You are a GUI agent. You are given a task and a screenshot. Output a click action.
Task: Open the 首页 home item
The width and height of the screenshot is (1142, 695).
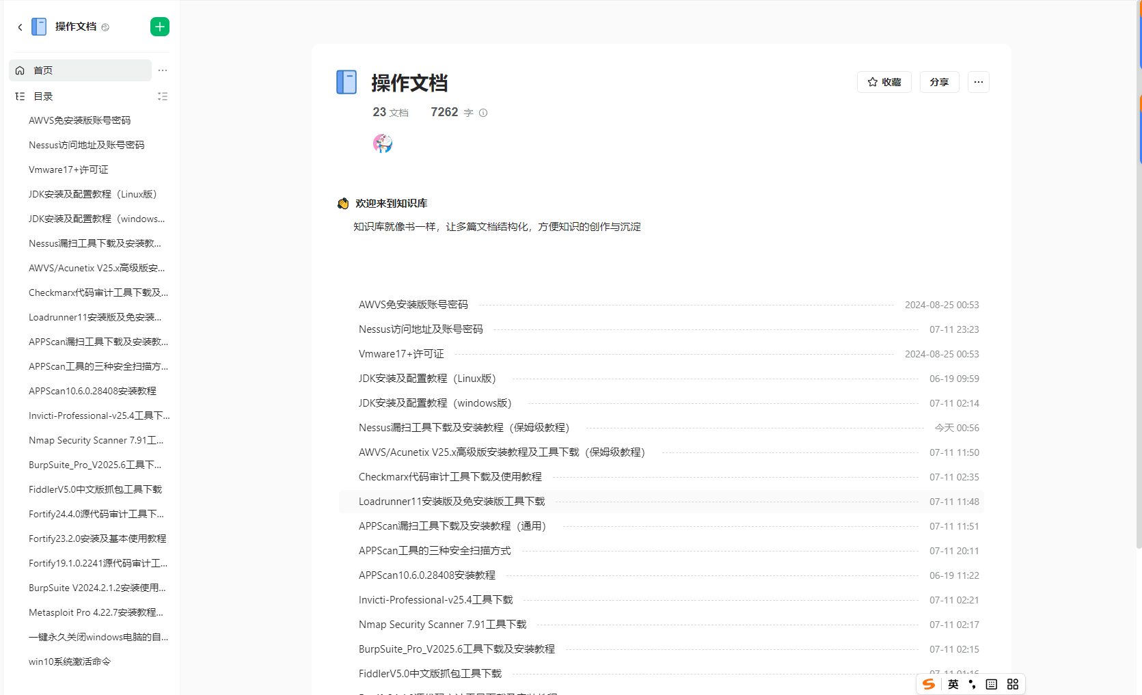tap(80, 70)
